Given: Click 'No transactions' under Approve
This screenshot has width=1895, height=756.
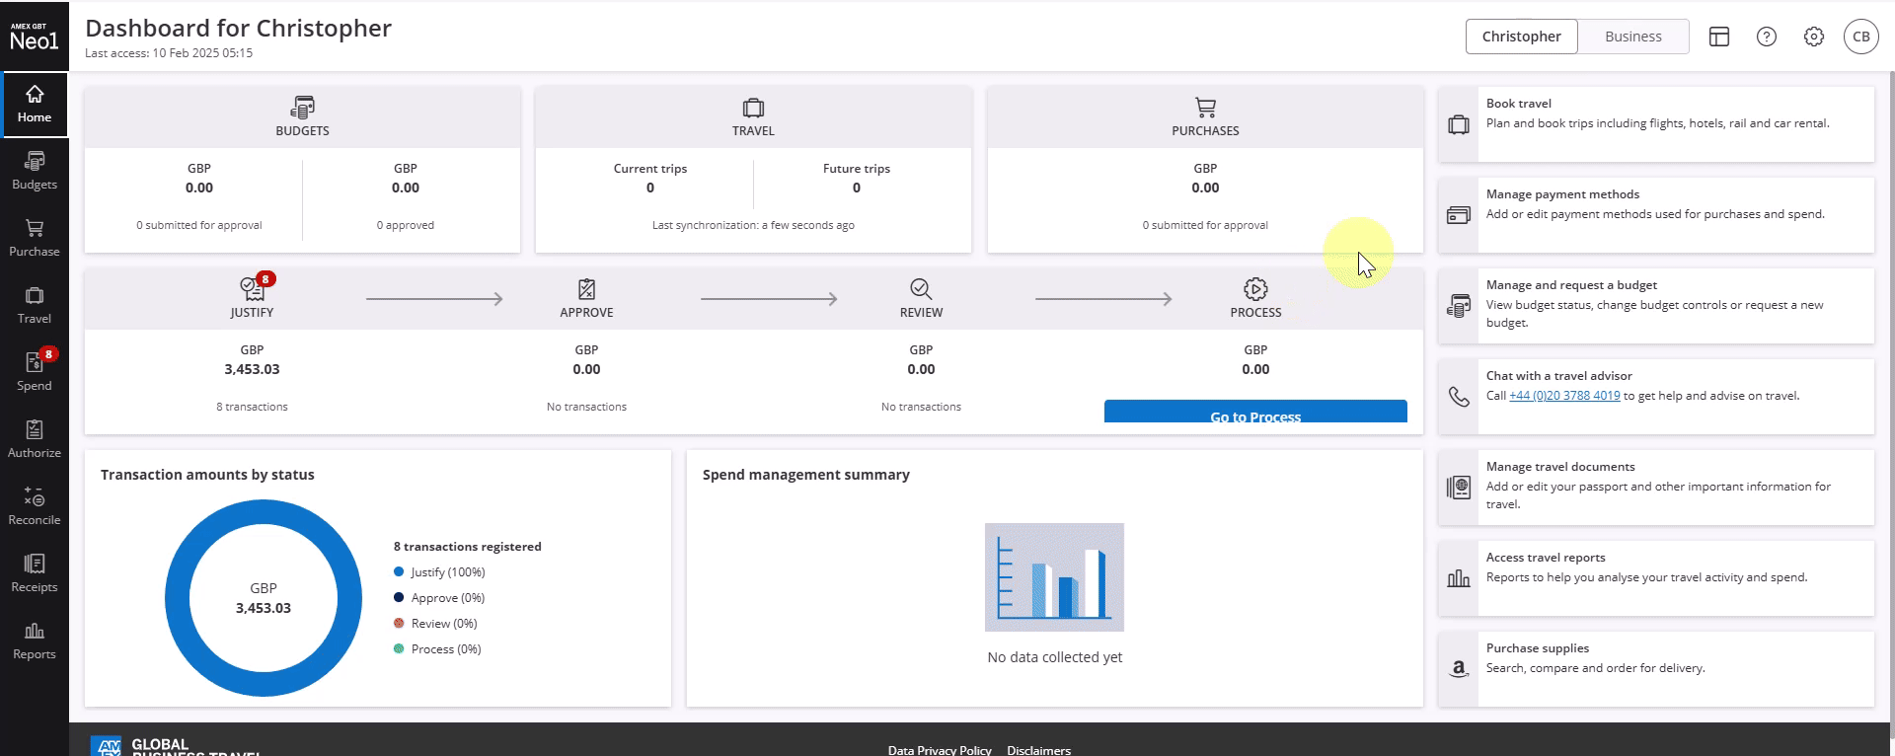Looking at the screenshot, I should (586, 407).
